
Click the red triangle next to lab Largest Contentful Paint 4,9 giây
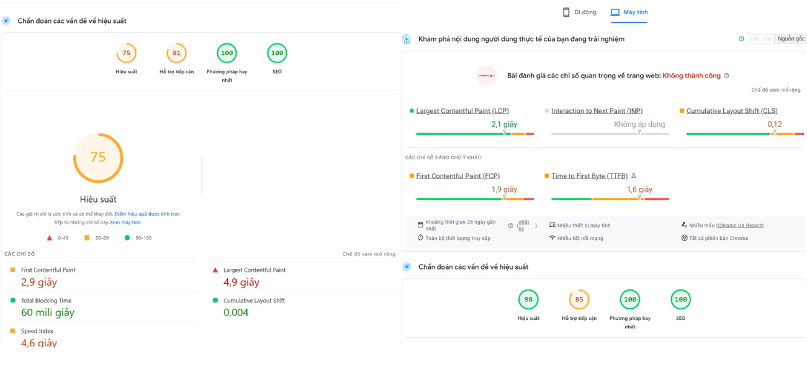click(x=215, y=270)
